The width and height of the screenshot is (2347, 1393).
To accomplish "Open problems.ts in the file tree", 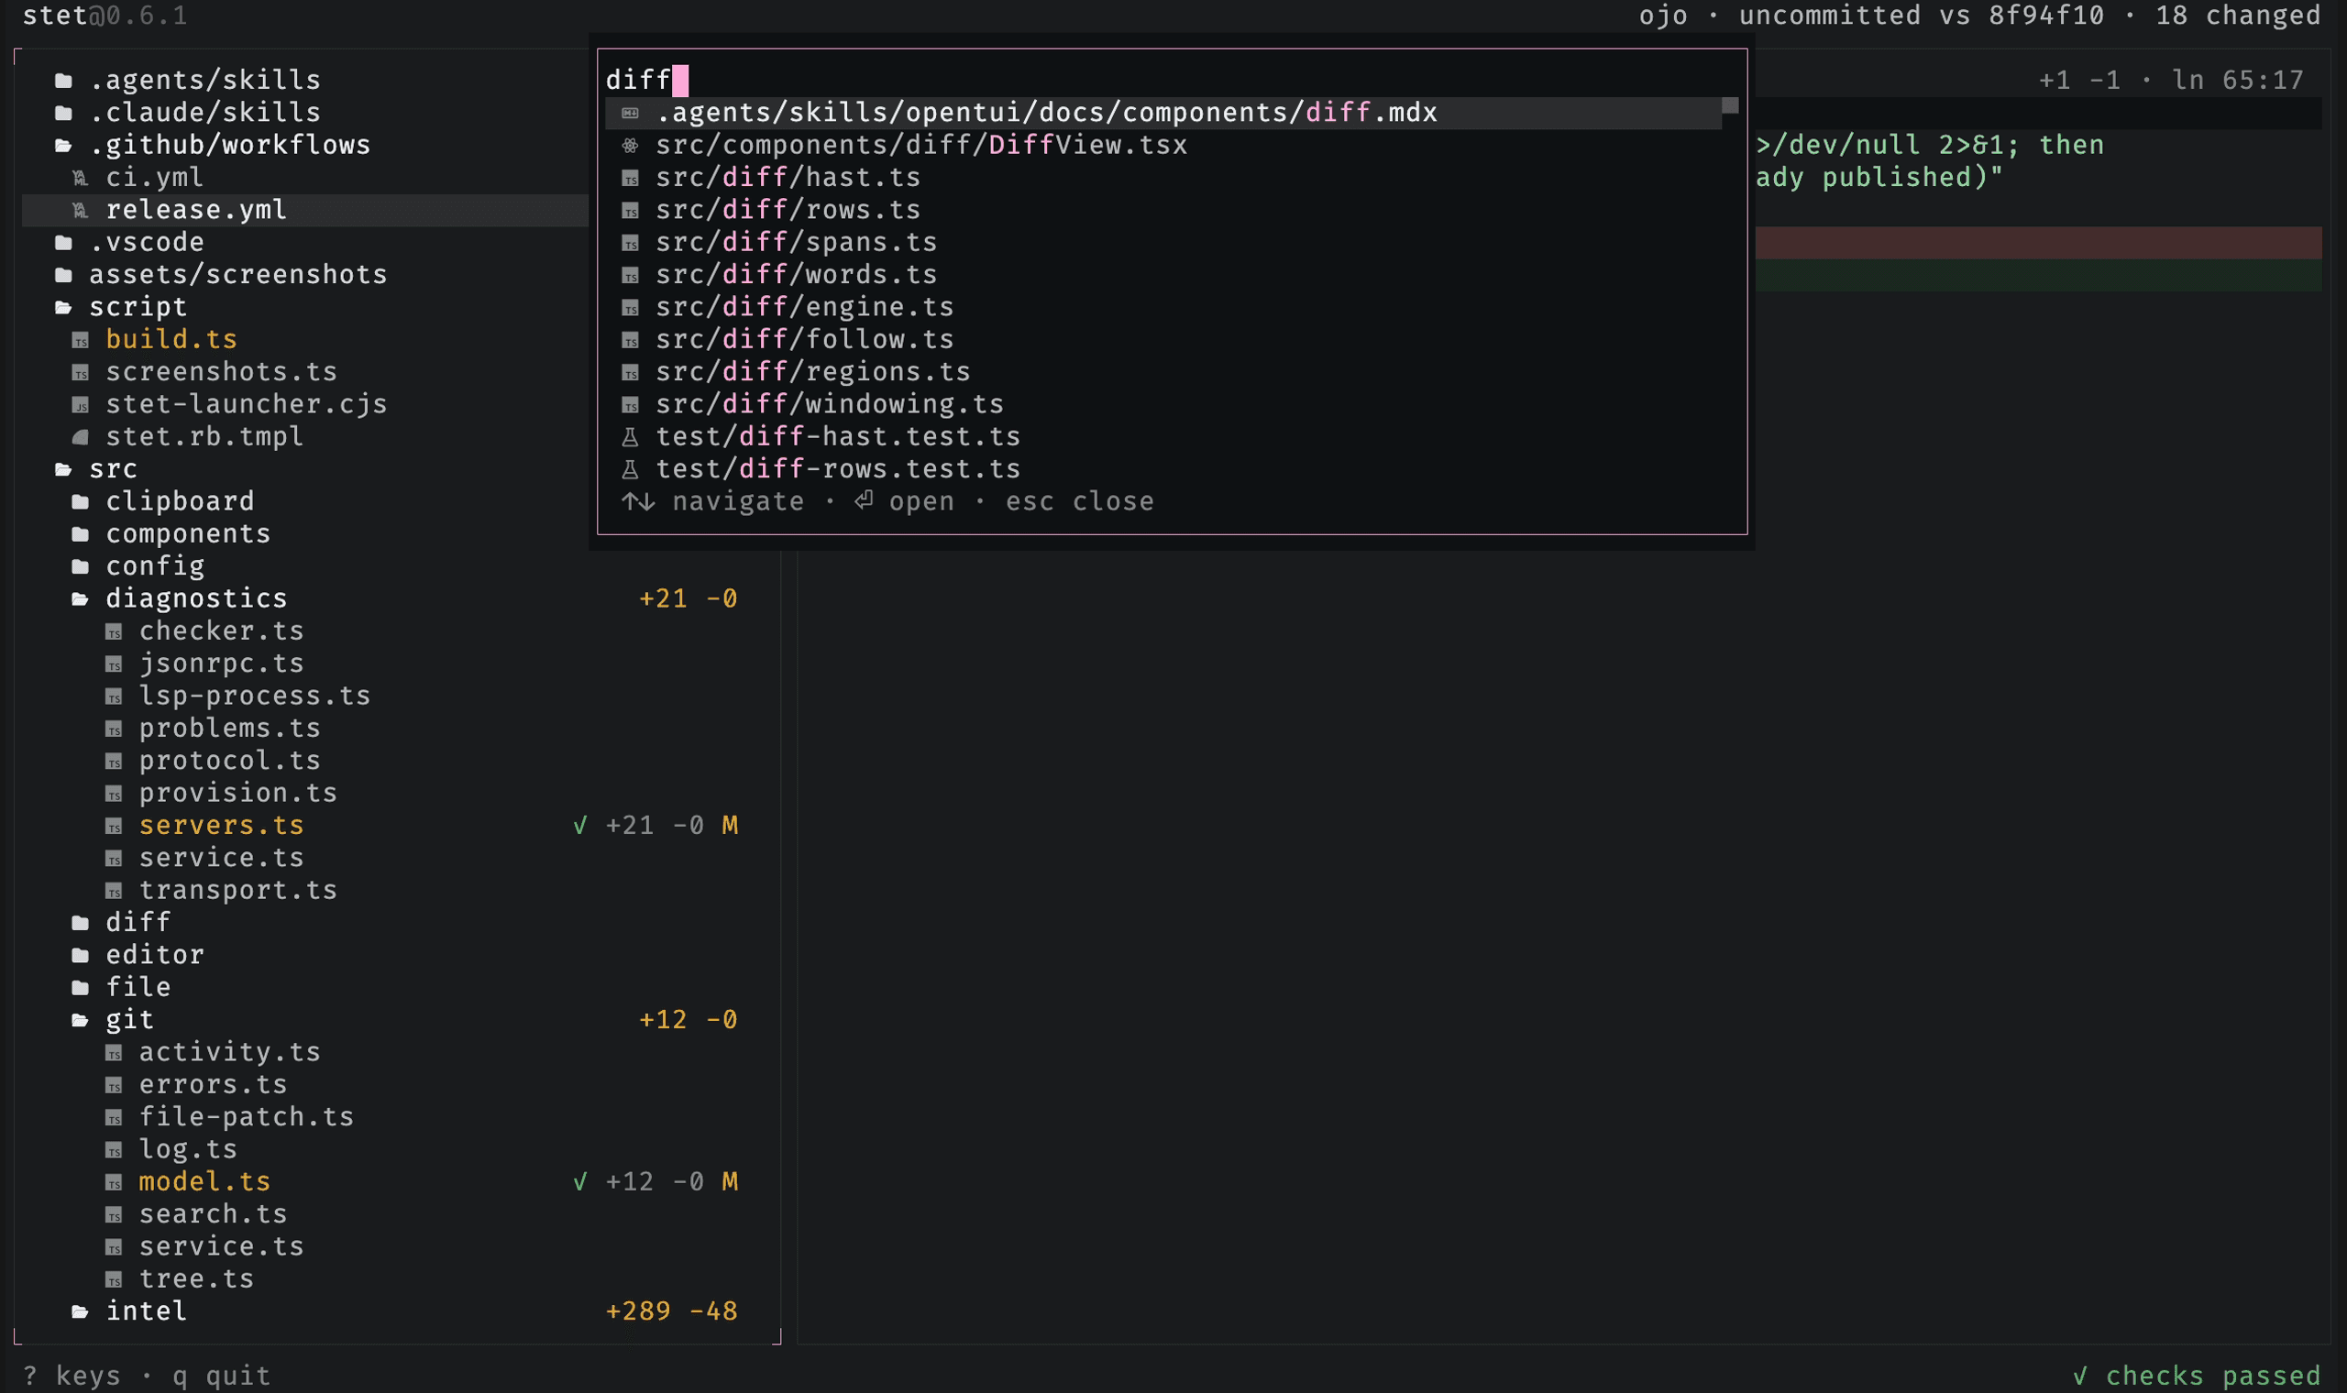I will click(230, 729).
